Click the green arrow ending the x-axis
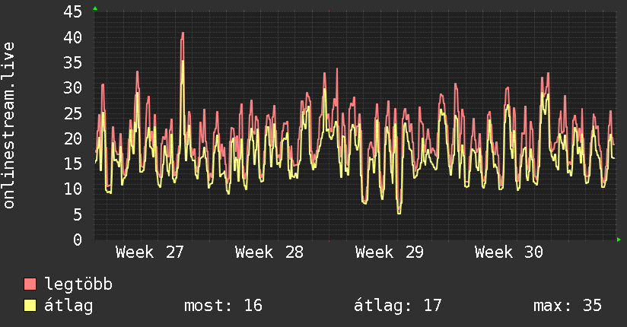The image size is (627, 327). tap(619, 240)
